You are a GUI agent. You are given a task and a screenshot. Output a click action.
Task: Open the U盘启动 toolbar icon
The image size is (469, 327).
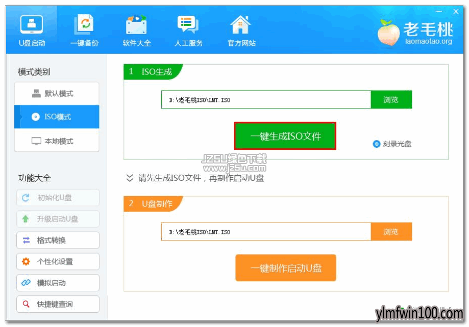[32, 31]
